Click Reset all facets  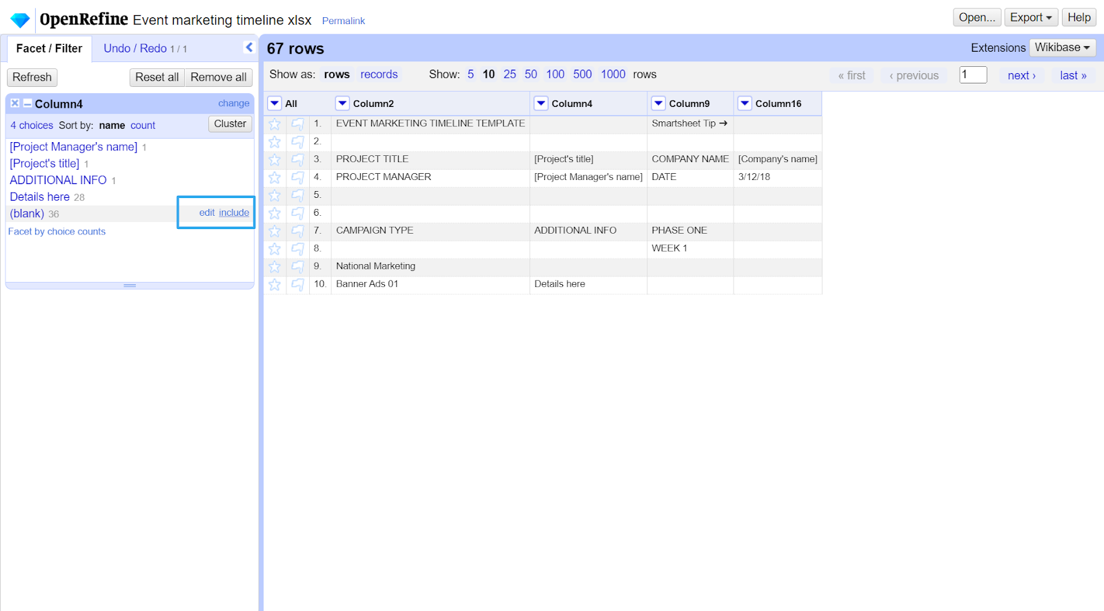pyautogui.click(x=157, y=77)
